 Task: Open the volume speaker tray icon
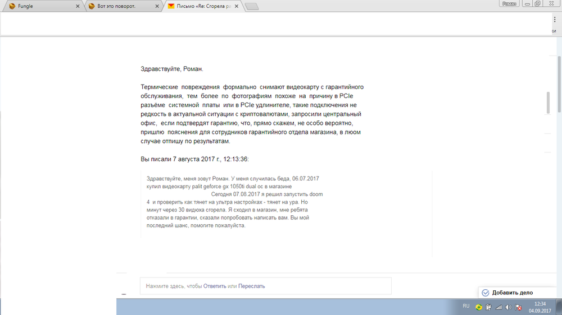click(x=508, y=307)
